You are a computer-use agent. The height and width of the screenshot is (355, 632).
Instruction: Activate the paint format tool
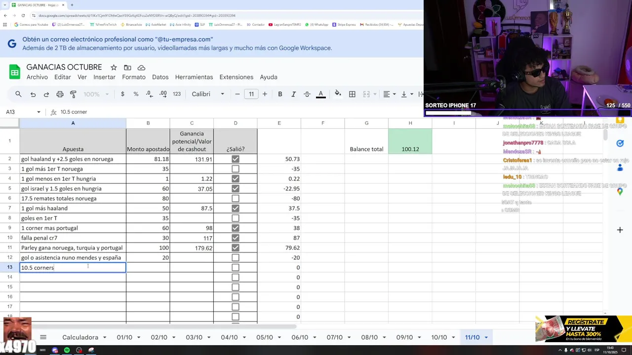click(x=73, y=94)
